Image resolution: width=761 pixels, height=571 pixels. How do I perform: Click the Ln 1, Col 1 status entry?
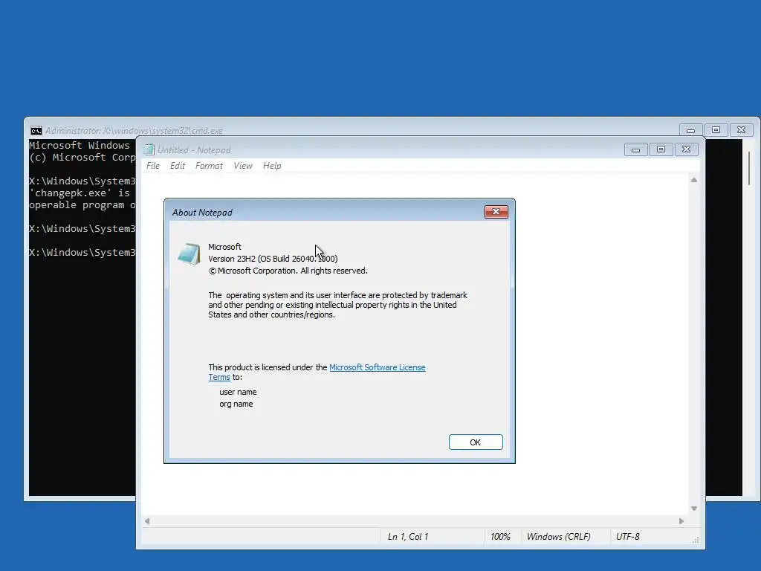click(x=408, y=537)
